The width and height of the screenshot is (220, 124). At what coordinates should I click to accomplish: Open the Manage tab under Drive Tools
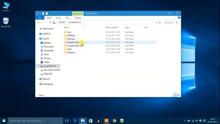(x=78, y=18)
